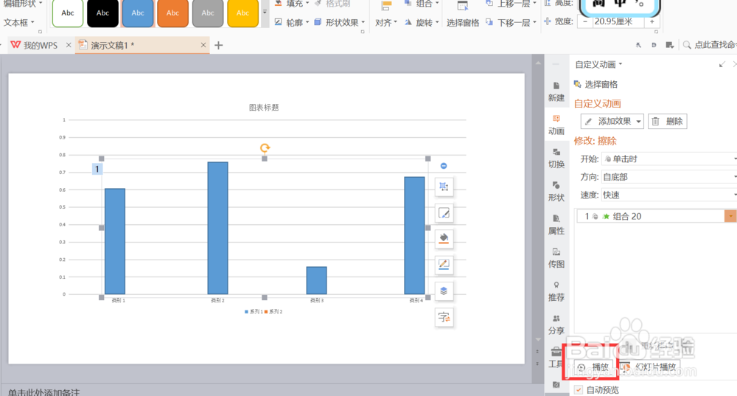Open the 方向 自底部 dropdown
This screenshot has width=737, height=396.
669,177
